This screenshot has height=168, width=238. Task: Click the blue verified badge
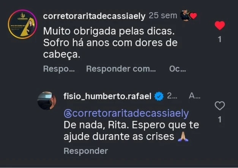point(159,97)
